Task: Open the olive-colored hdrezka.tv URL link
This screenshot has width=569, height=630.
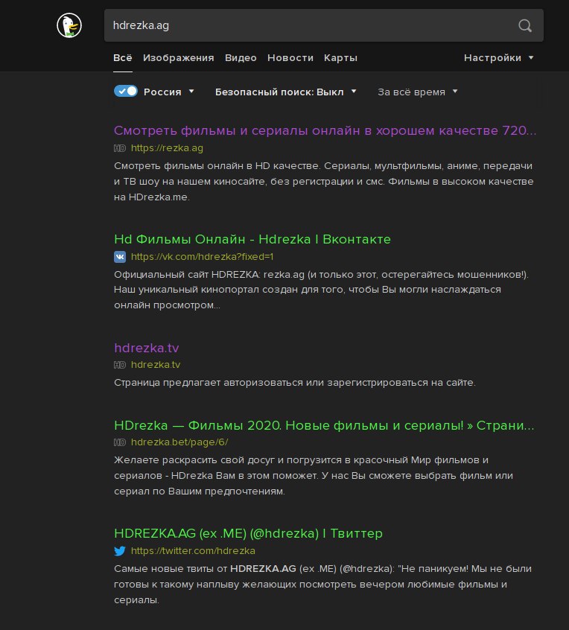Action: point(156,365)
